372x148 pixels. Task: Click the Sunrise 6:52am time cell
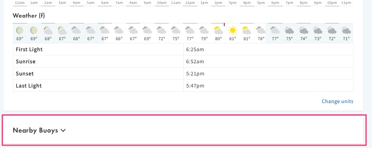[268, 61]
